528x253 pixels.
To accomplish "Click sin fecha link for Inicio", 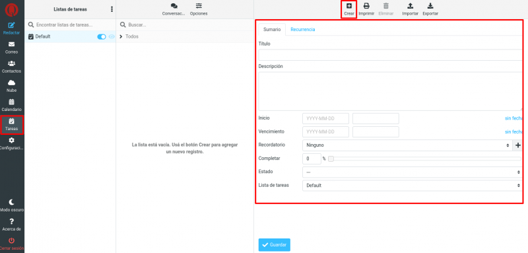I will [x=513, y=118].
